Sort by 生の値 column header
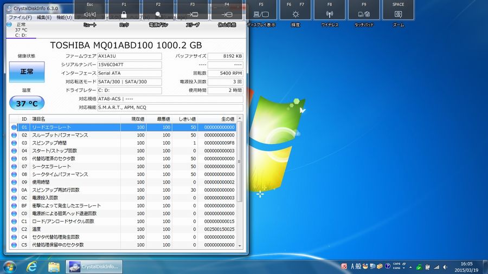The image size is (488, 274). pyautogui.click(x=217, y=119)
